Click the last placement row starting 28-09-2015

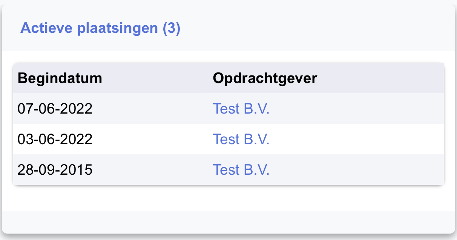[x=228, y=170]
